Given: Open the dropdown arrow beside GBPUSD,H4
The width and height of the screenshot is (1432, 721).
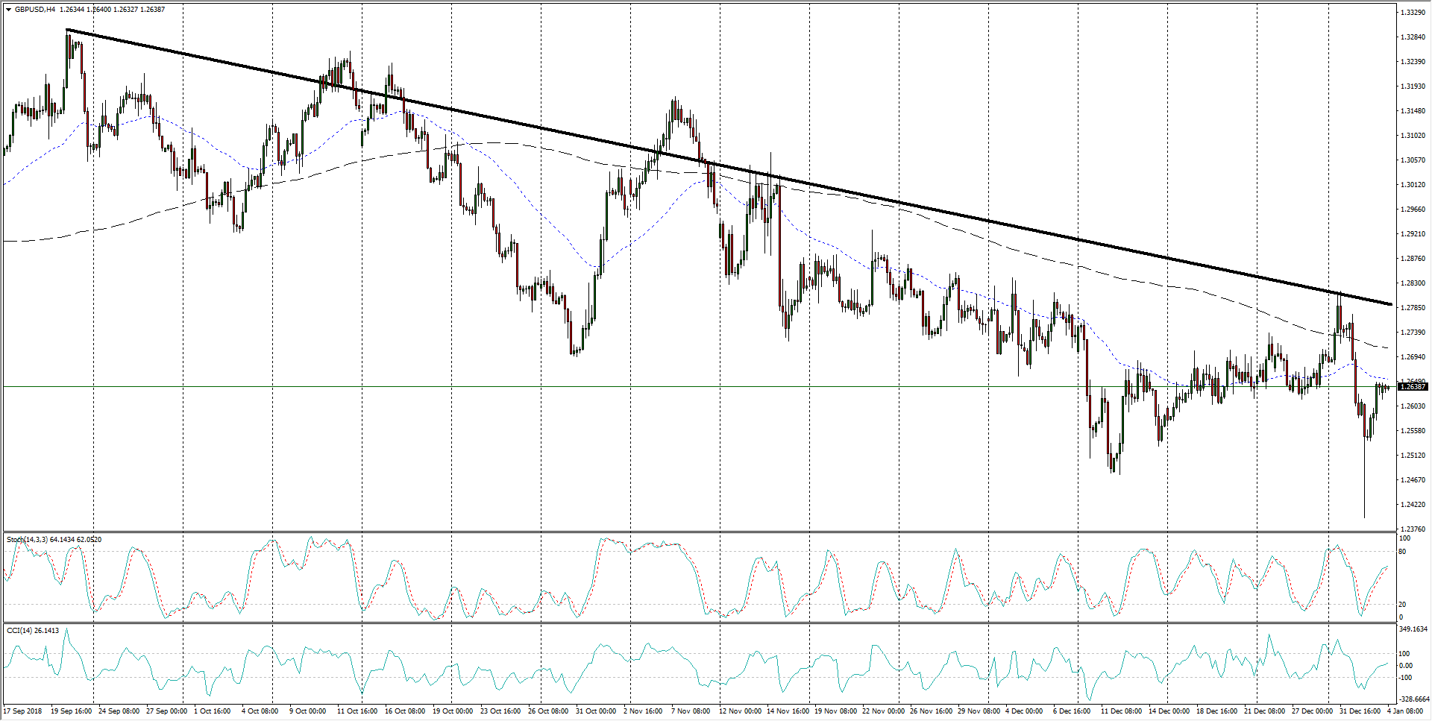Looking at the screenshot, I should pos(8,10).
